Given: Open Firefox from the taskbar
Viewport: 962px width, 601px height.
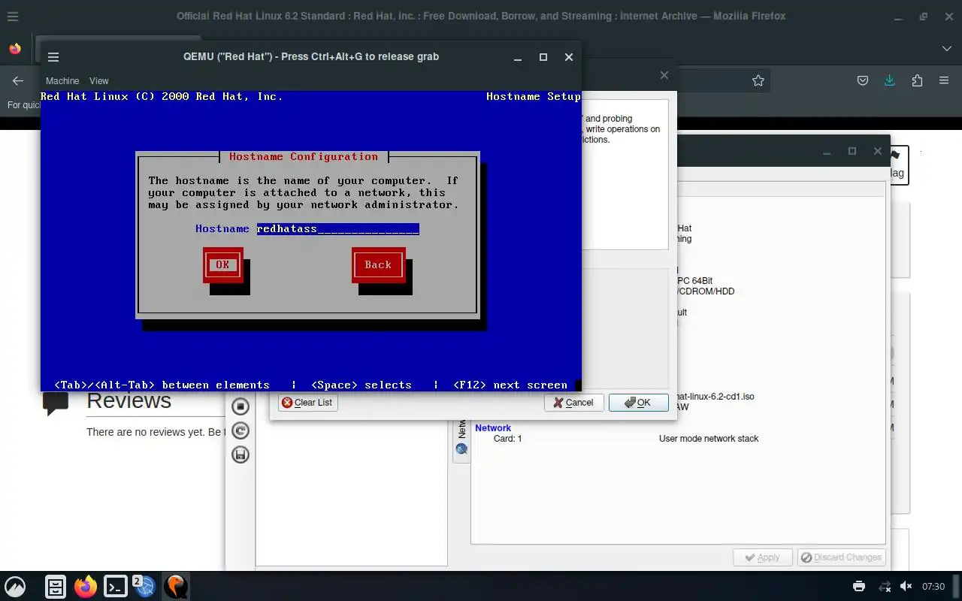Looking at the screenshot, I should (86, 586).
